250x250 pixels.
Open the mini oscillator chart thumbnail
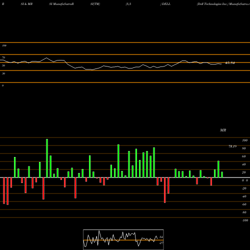click(x=123, y=239)
